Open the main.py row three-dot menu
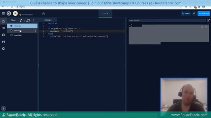 (36, 26)
